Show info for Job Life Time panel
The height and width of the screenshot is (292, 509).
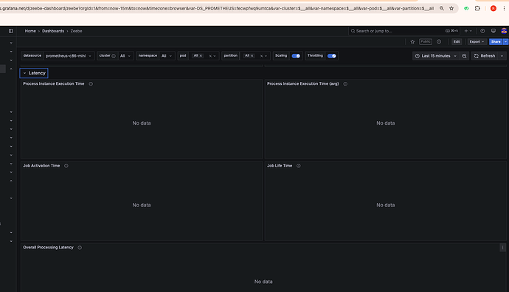click(x=299, y=165)
